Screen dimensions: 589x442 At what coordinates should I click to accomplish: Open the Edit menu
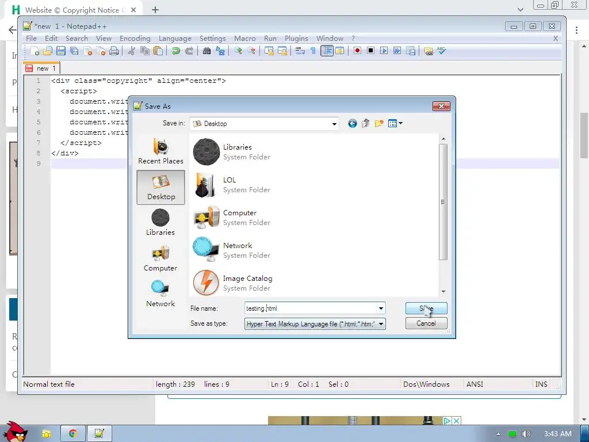coord(51,39)
